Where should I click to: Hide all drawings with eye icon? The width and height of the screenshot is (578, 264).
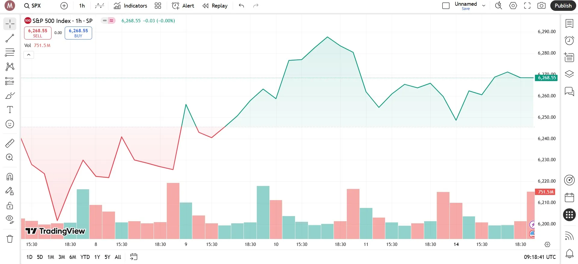(10, 219)
